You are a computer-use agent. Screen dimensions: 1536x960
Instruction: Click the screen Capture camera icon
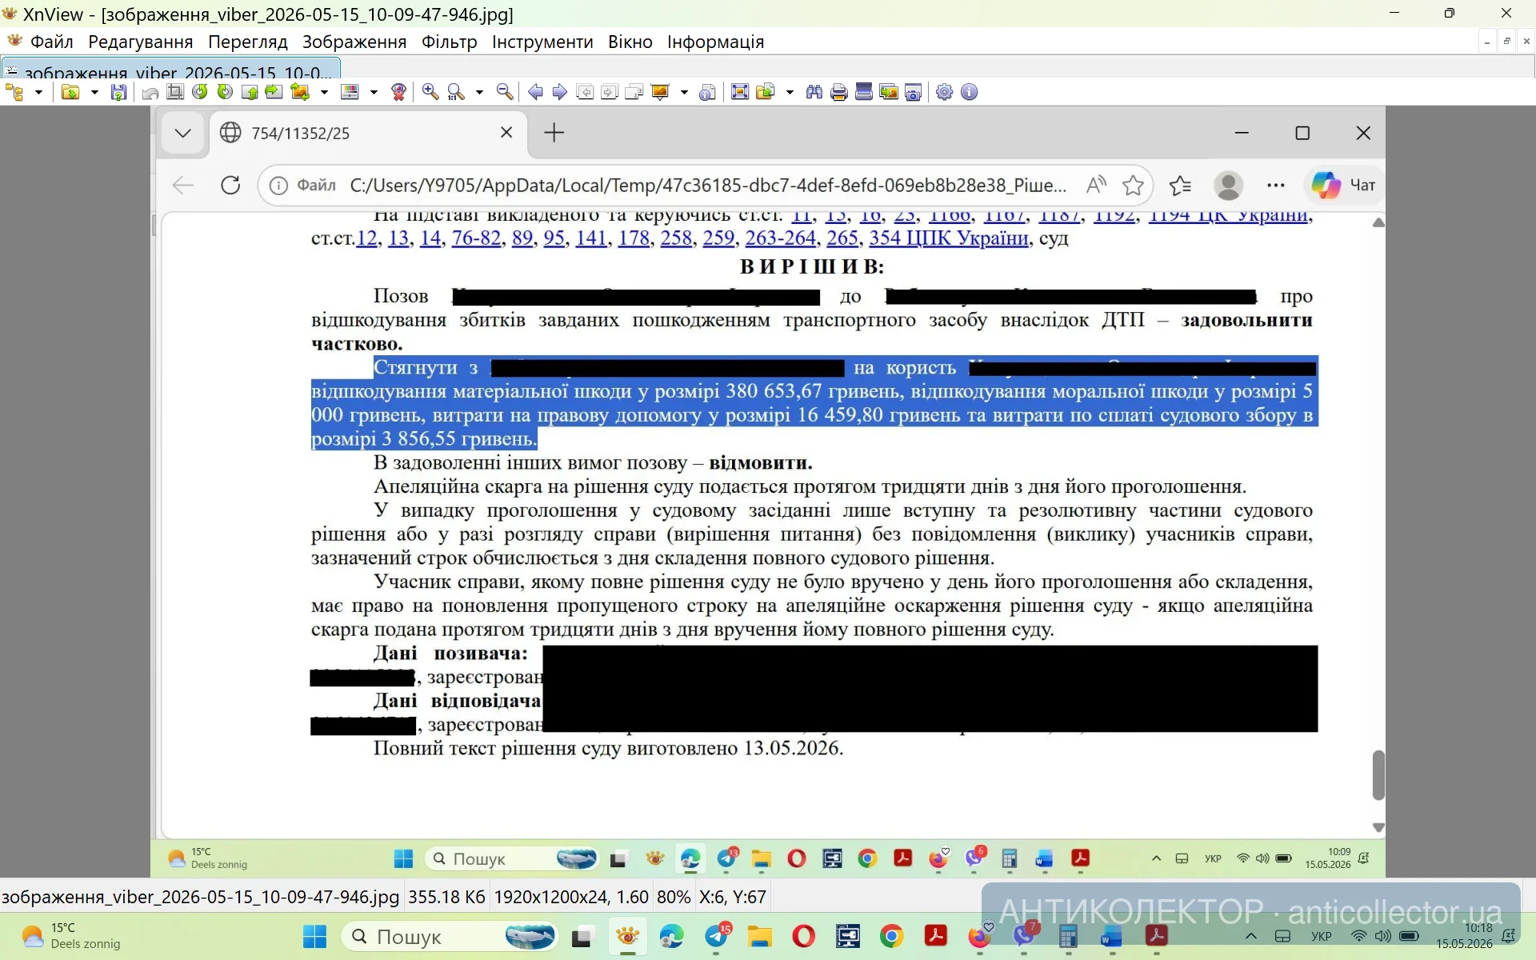click(x=914, y=92)
